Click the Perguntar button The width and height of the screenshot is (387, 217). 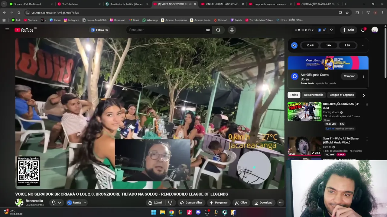click(x=219, y=203)
